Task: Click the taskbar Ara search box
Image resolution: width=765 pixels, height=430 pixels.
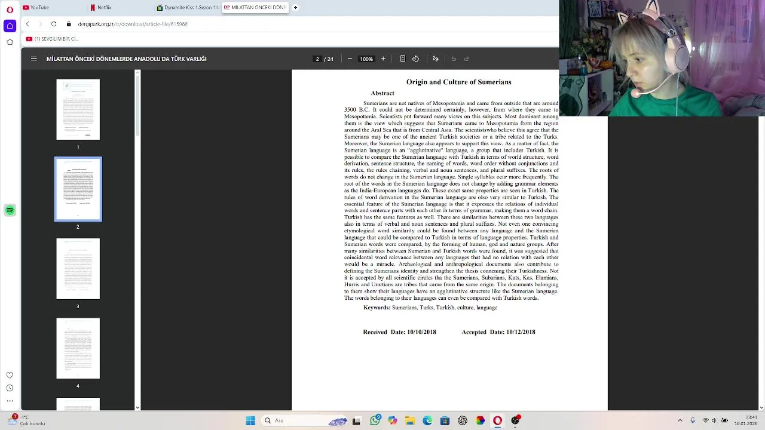Action: tap(305, 420)
